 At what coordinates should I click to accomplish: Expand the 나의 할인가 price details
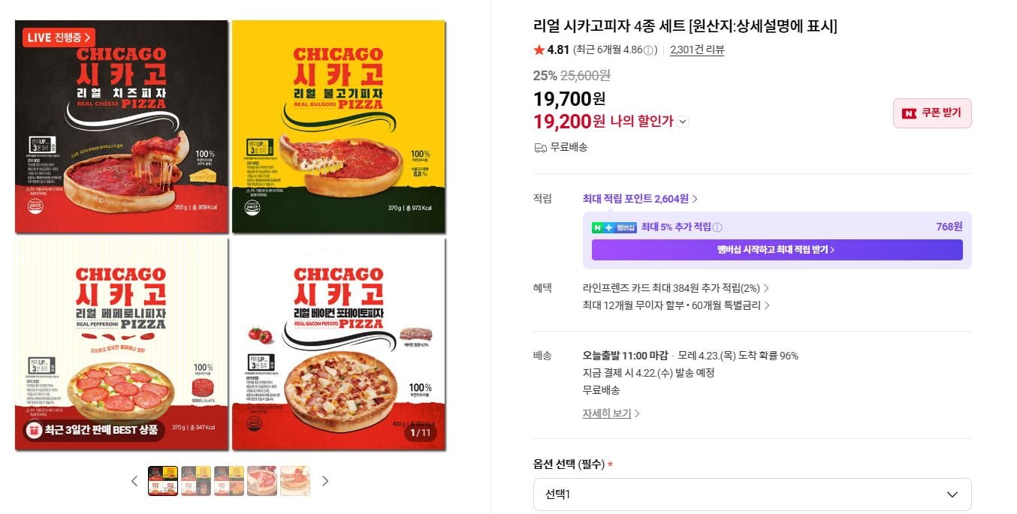(x=683, y=122)
